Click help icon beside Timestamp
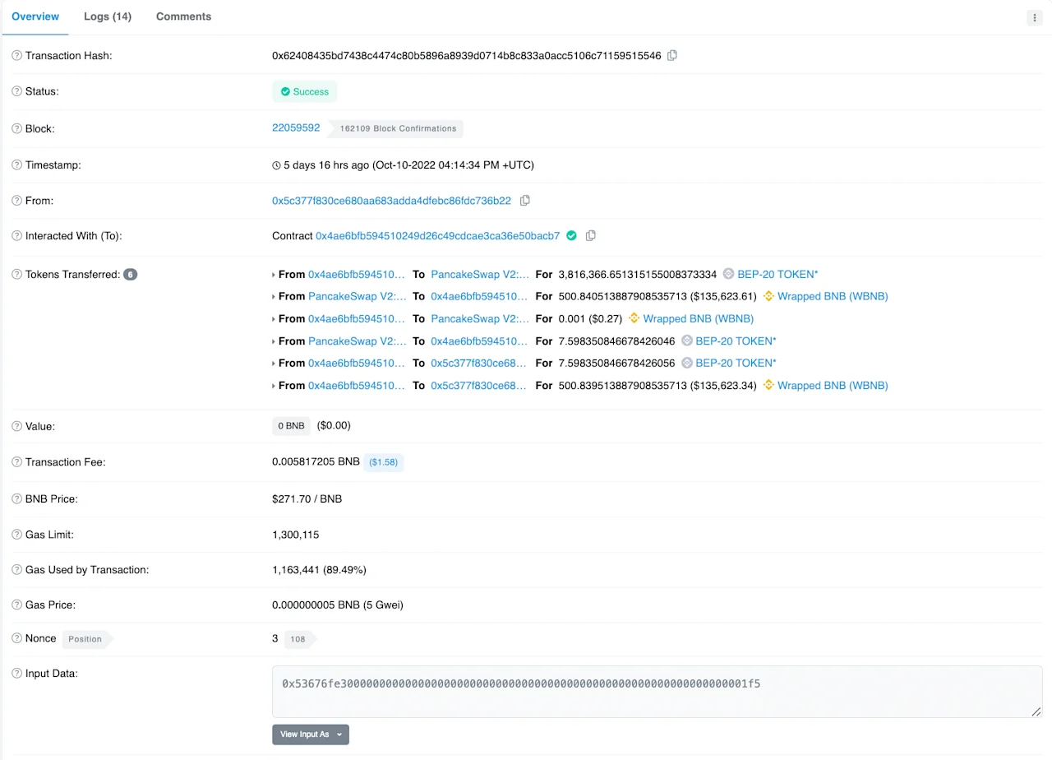 (16, 165)
